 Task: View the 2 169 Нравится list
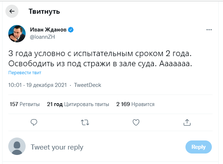pos(135,104)
